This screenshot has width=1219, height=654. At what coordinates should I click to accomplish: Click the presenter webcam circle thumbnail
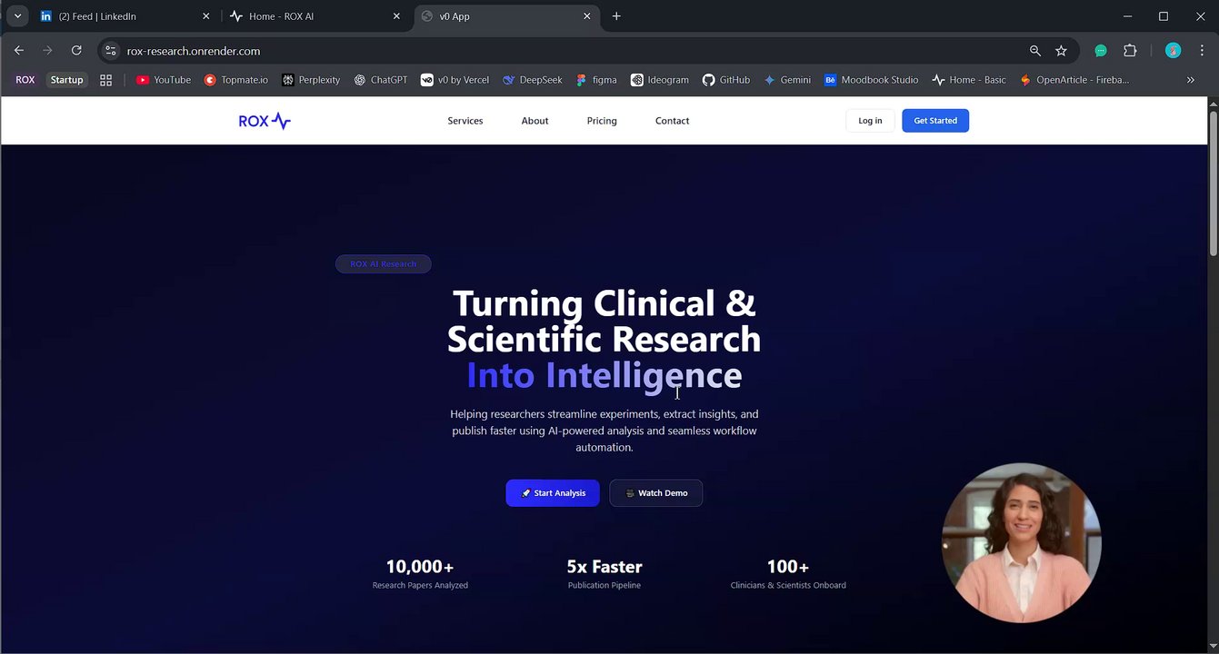[1022, 543]
